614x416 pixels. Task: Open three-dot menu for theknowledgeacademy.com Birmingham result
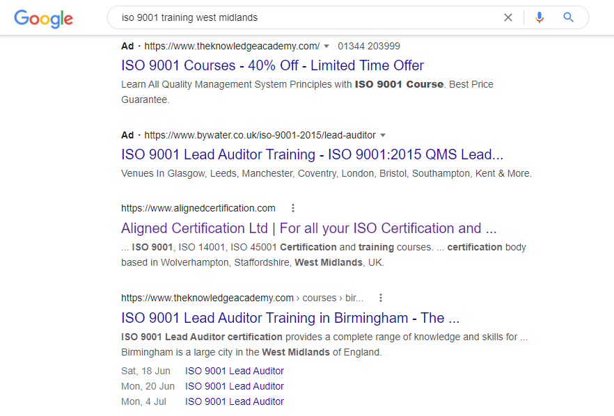pos(380,298)
